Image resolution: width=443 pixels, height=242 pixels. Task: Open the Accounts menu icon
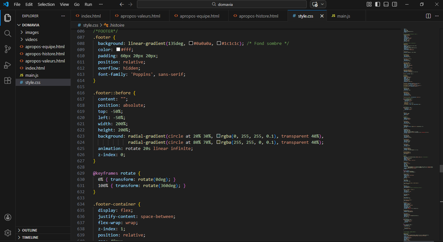click(8, 217)
